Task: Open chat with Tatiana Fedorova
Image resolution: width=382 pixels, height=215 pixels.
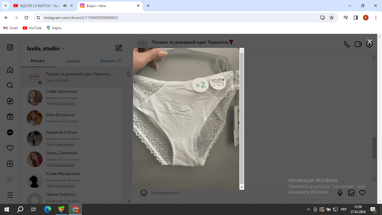Action: click(x=71, y=197)
